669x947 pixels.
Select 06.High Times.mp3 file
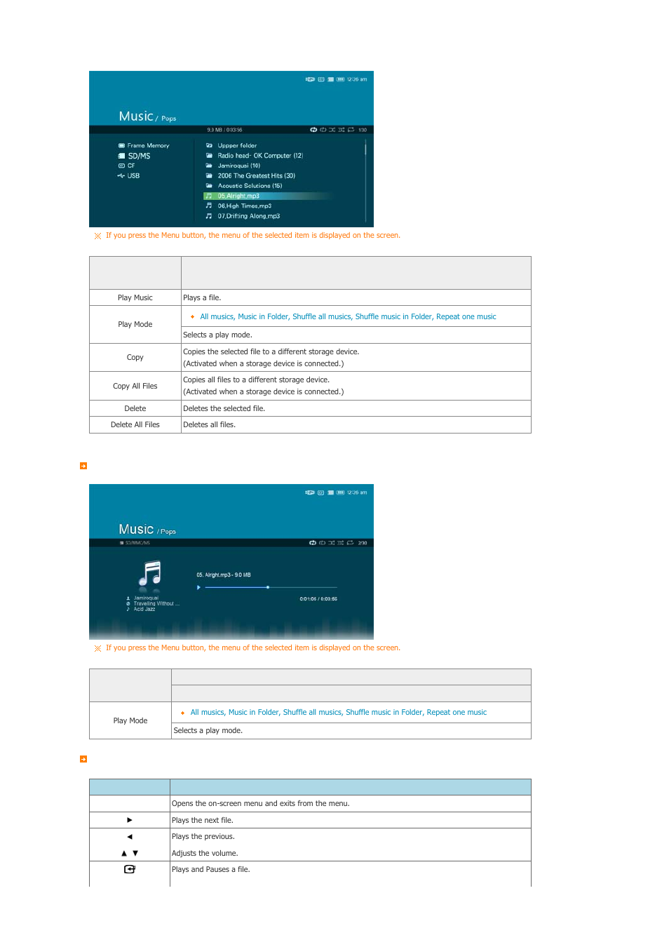point(244,206)
